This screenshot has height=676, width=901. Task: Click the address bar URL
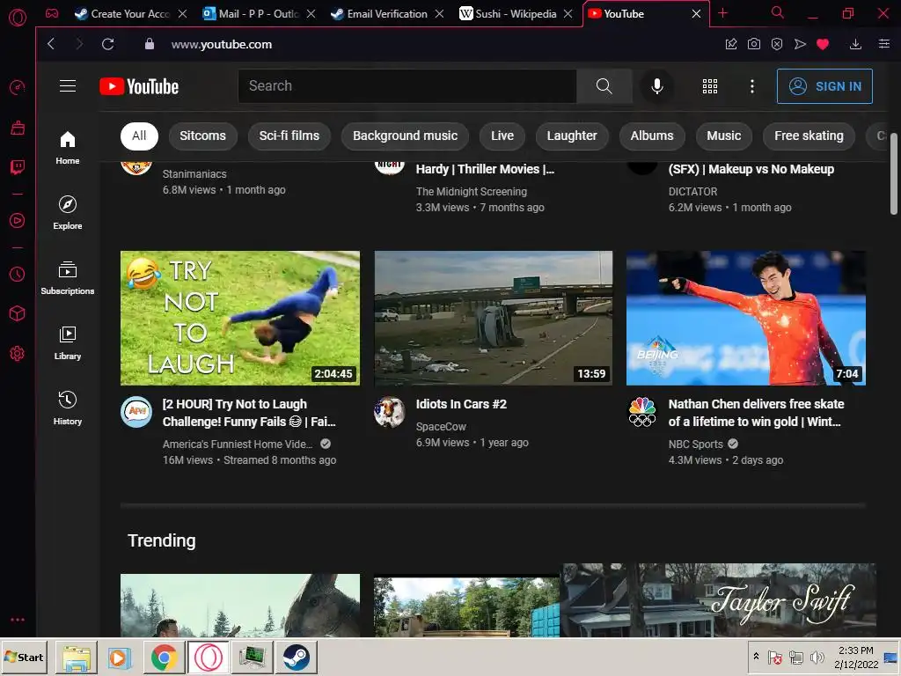click(x=222, y=44)
